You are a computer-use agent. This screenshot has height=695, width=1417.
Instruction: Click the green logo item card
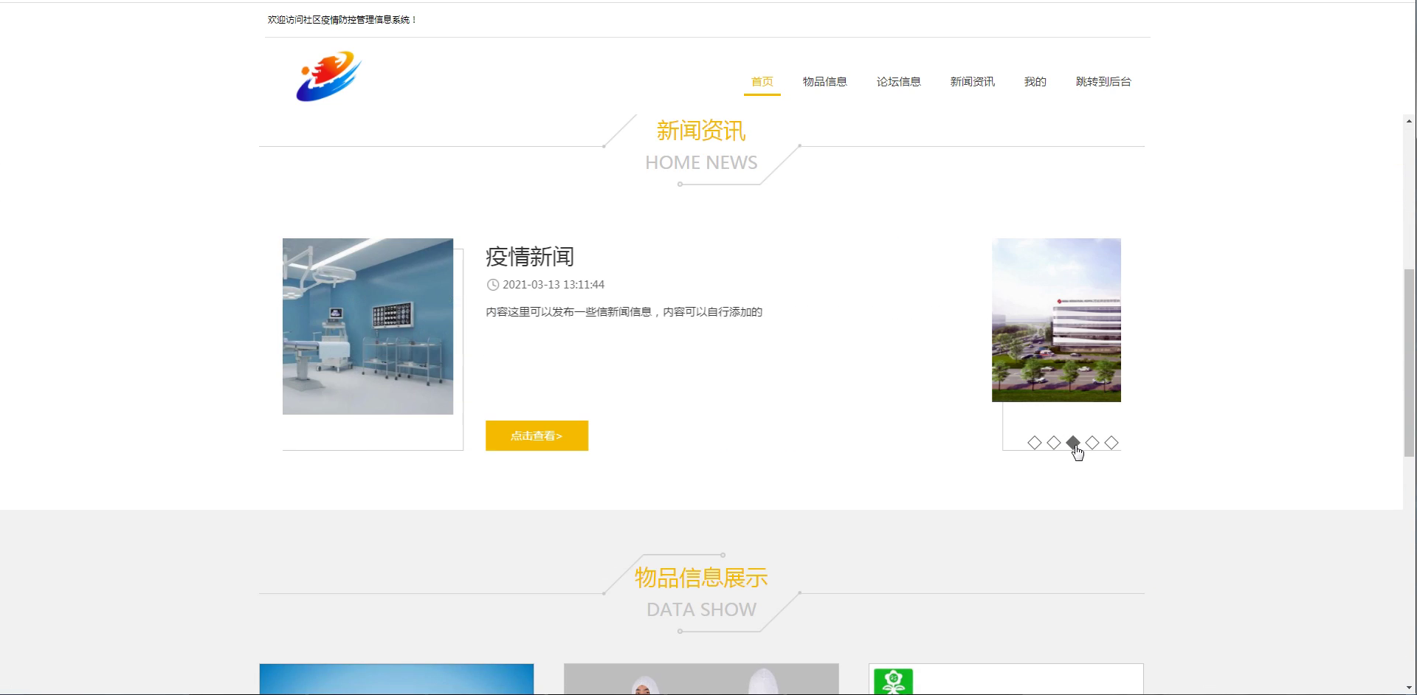[1006, 680]
